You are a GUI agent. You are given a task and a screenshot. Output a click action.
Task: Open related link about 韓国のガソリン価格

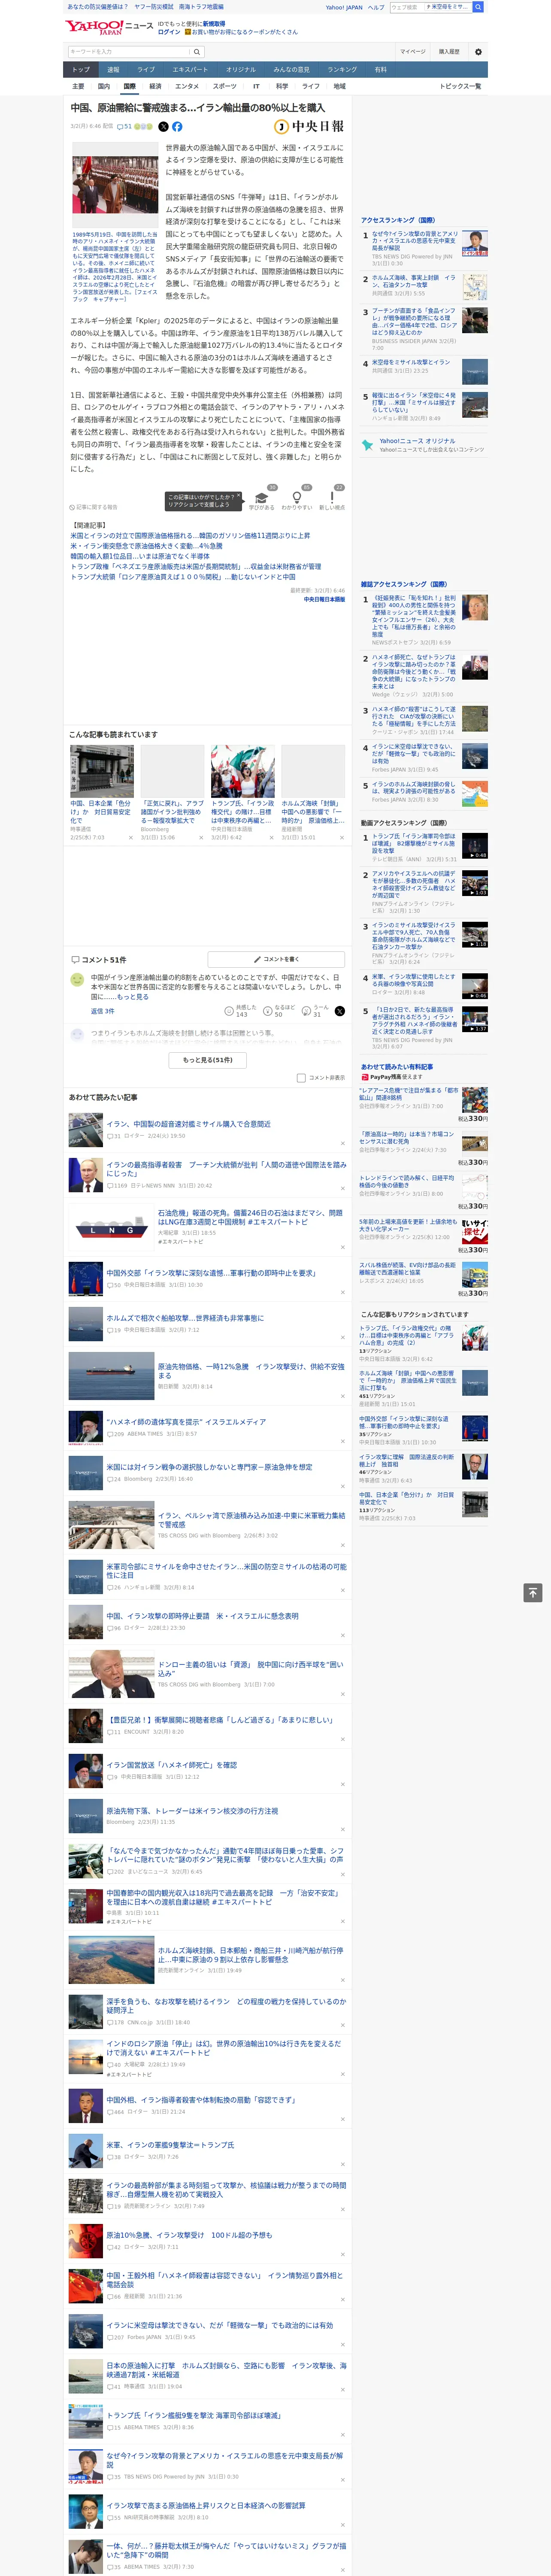pos(190,536)
